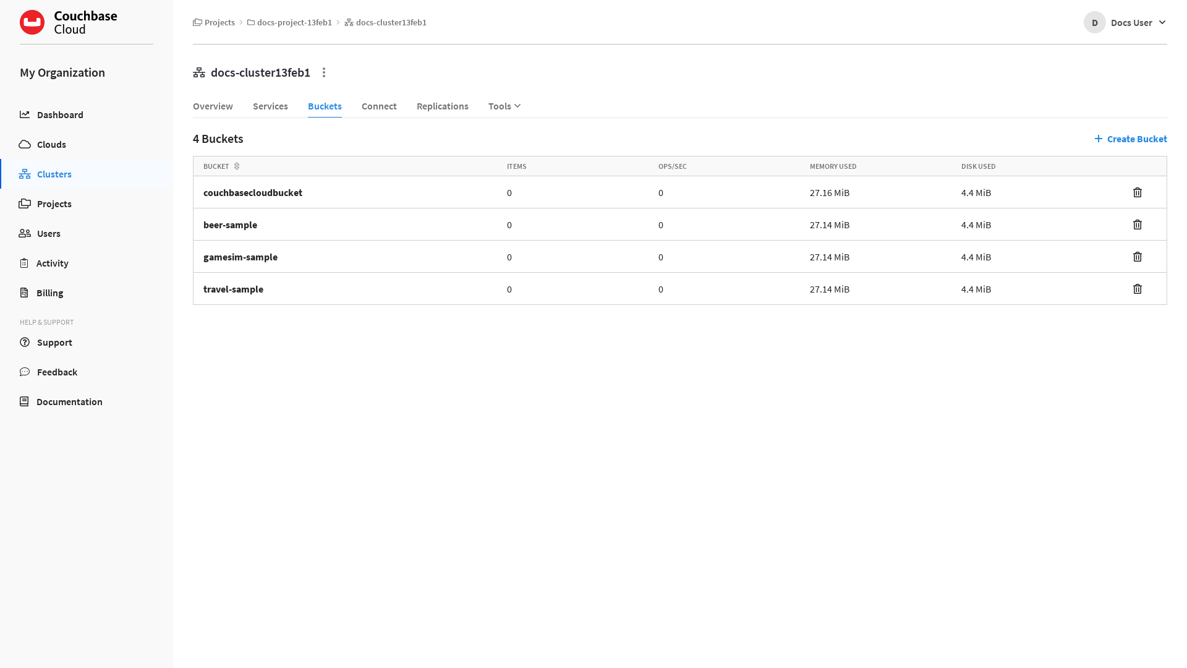
Task: Expand the Tools dropdown menu
Action: [x=504, y=106]
